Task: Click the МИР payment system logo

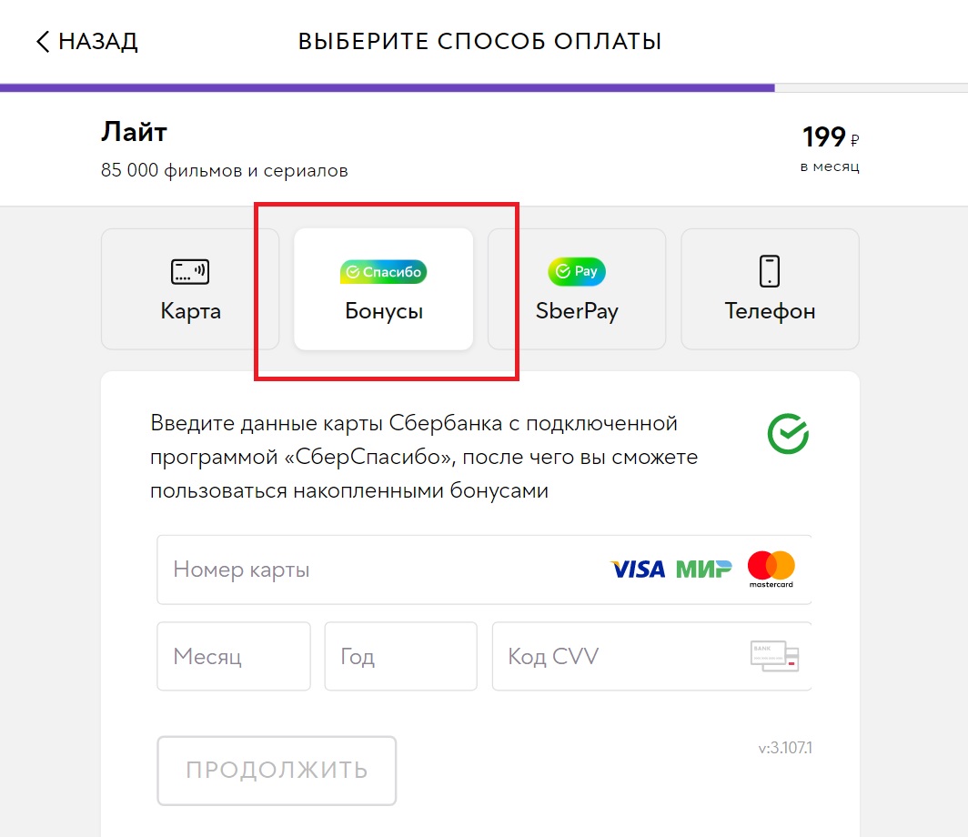Action: 703,570
